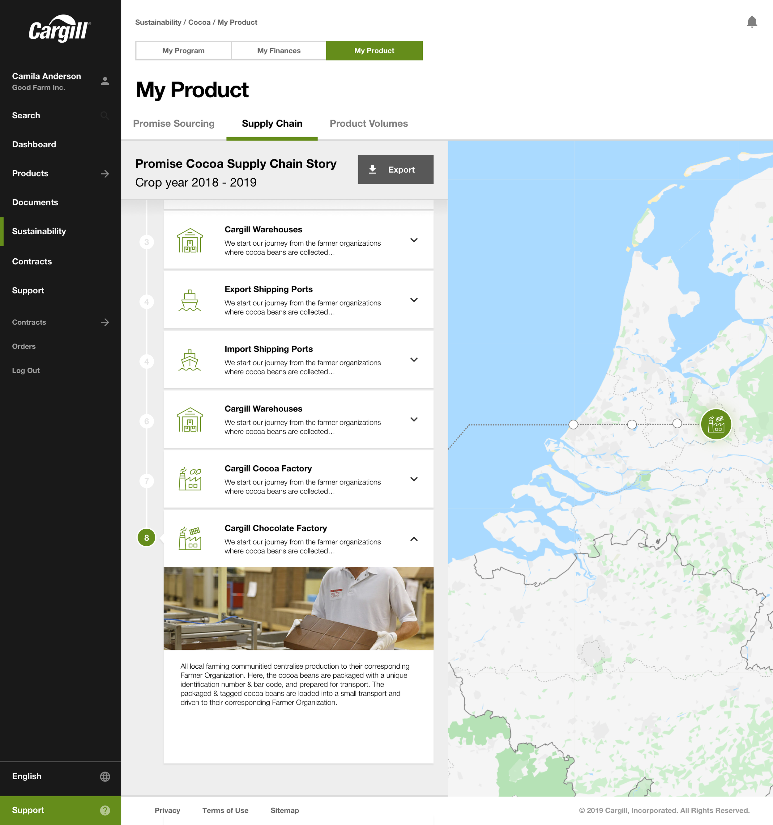This screenshot has height=825, width=773.
Task: Expand the arrow beside the grey Contracts item
Action: coord(105,322)
